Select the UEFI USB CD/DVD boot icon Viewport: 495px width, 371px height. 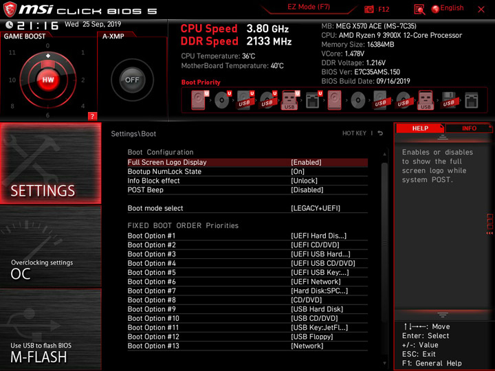point(268,100)
